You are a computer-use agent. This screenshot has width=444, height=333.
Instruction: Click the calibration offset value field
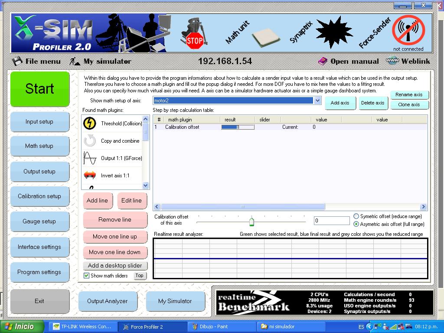click(332, 221)
